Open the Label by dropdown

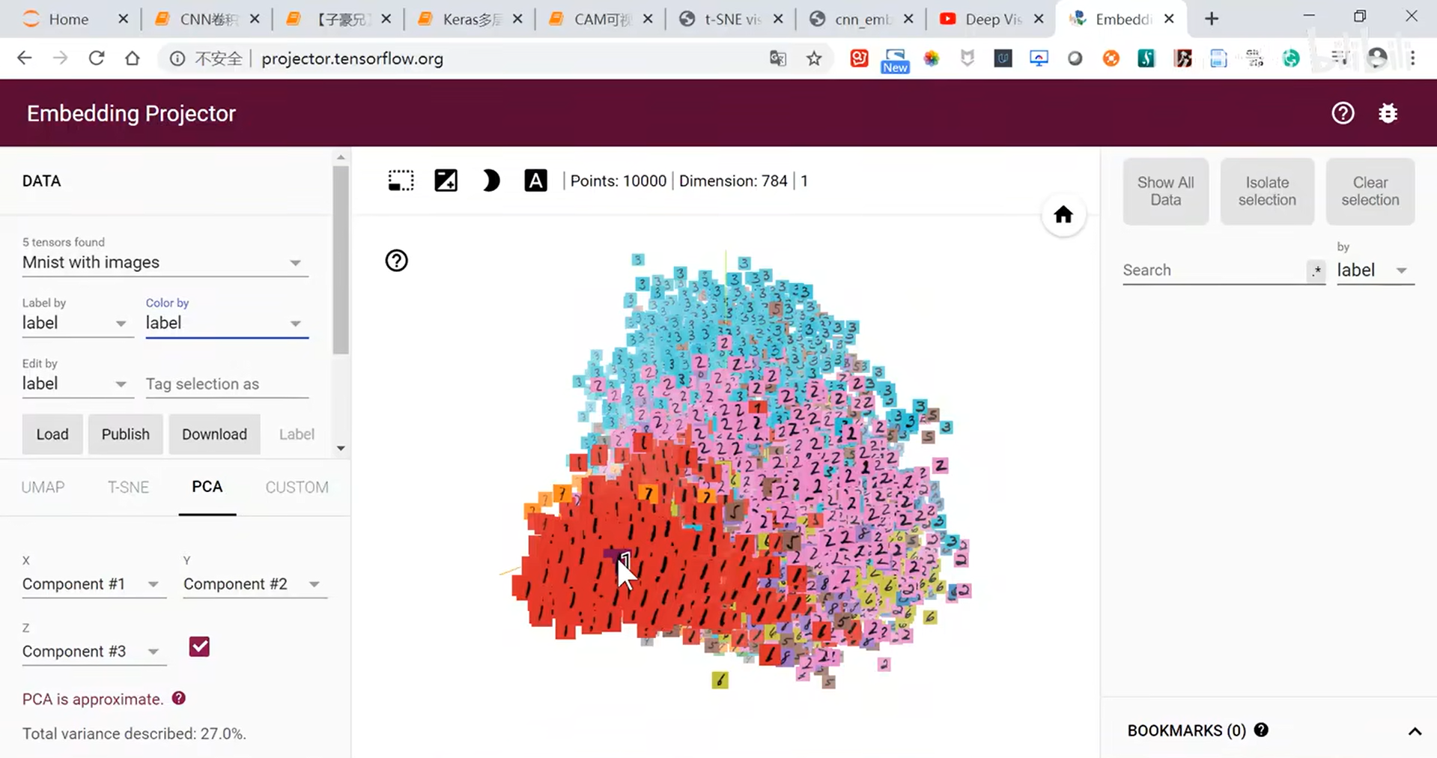78,323
